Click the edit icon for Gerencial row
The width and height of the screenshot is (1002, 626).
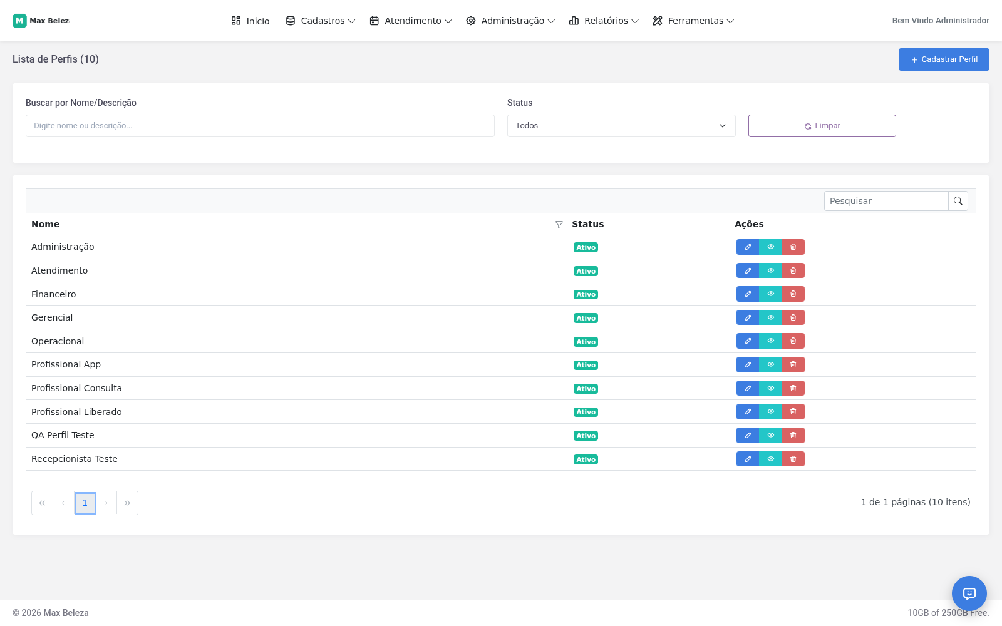(748, 317)
